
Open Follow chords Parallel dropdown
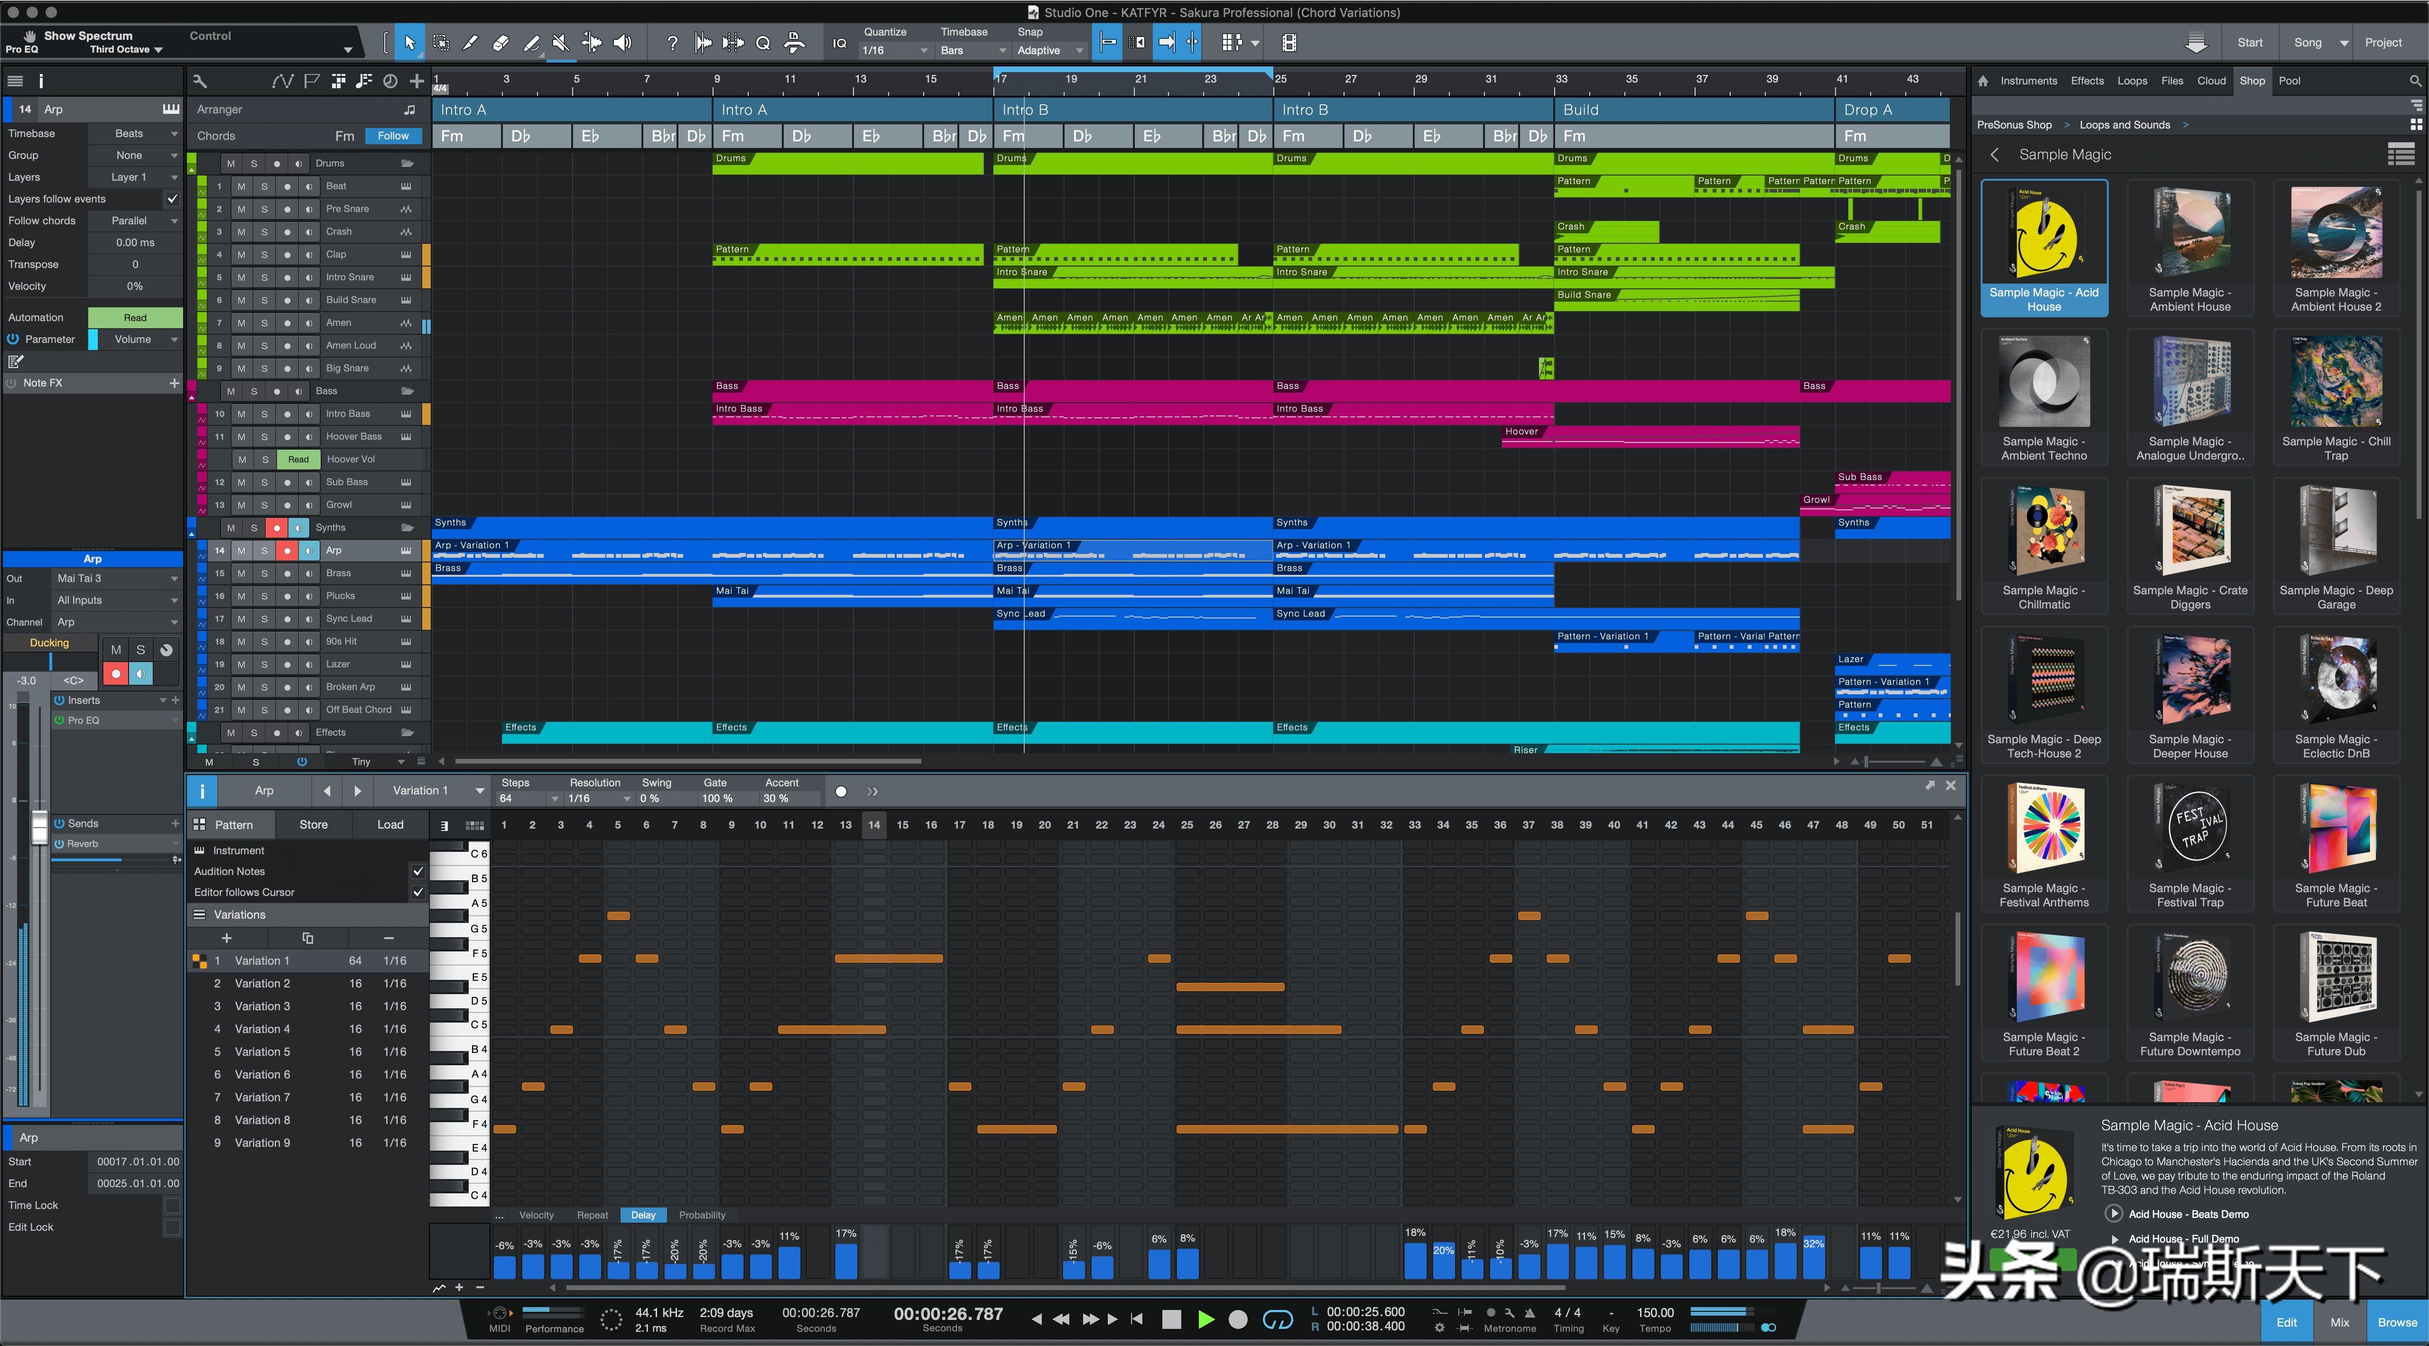pyautogui.click(x=135, y=221)
